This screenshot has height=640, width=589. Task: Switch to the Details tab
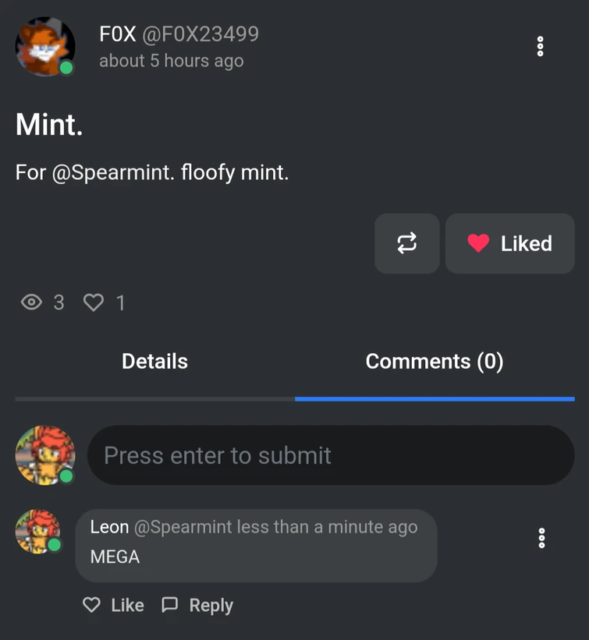click(x=154, y=362)
